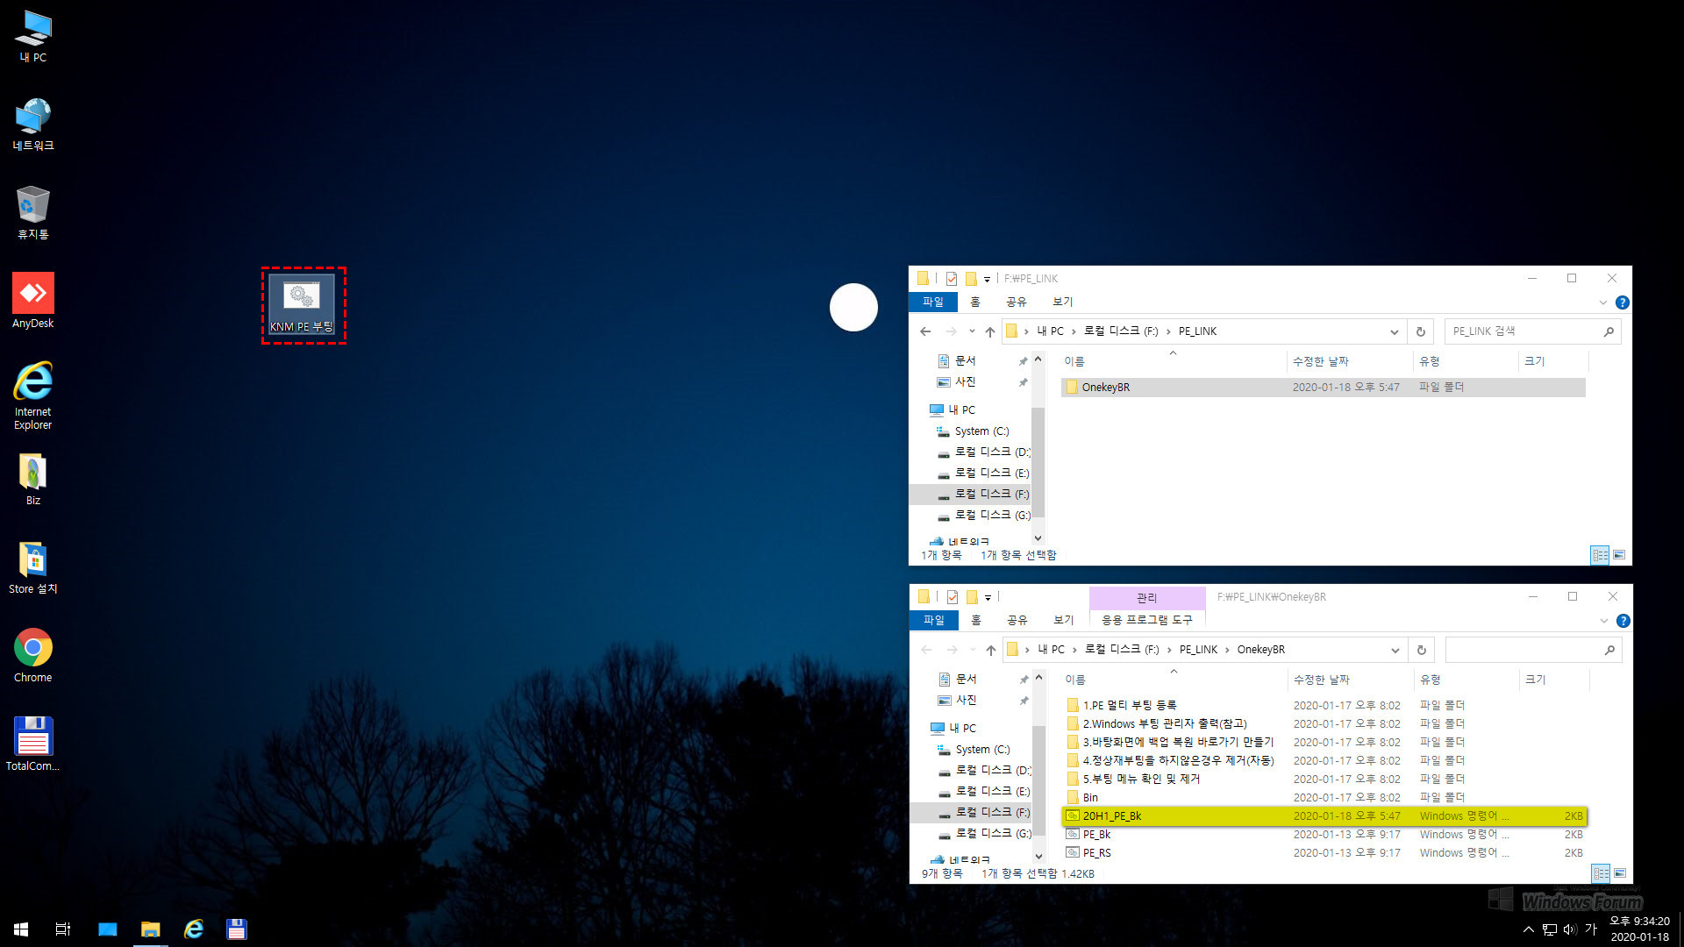Viewport: 1684px width, 947px height.
Task: Open the Biz desktop icon
Action: tap(33, 480)
